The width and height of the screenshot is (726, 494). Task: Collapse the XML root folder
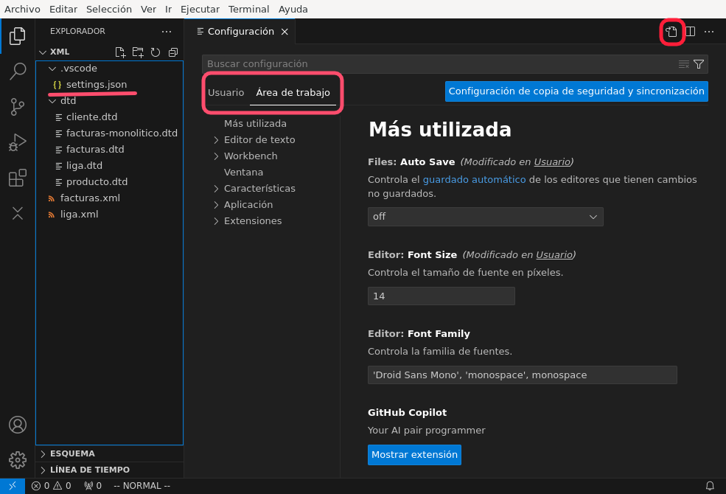43,52
